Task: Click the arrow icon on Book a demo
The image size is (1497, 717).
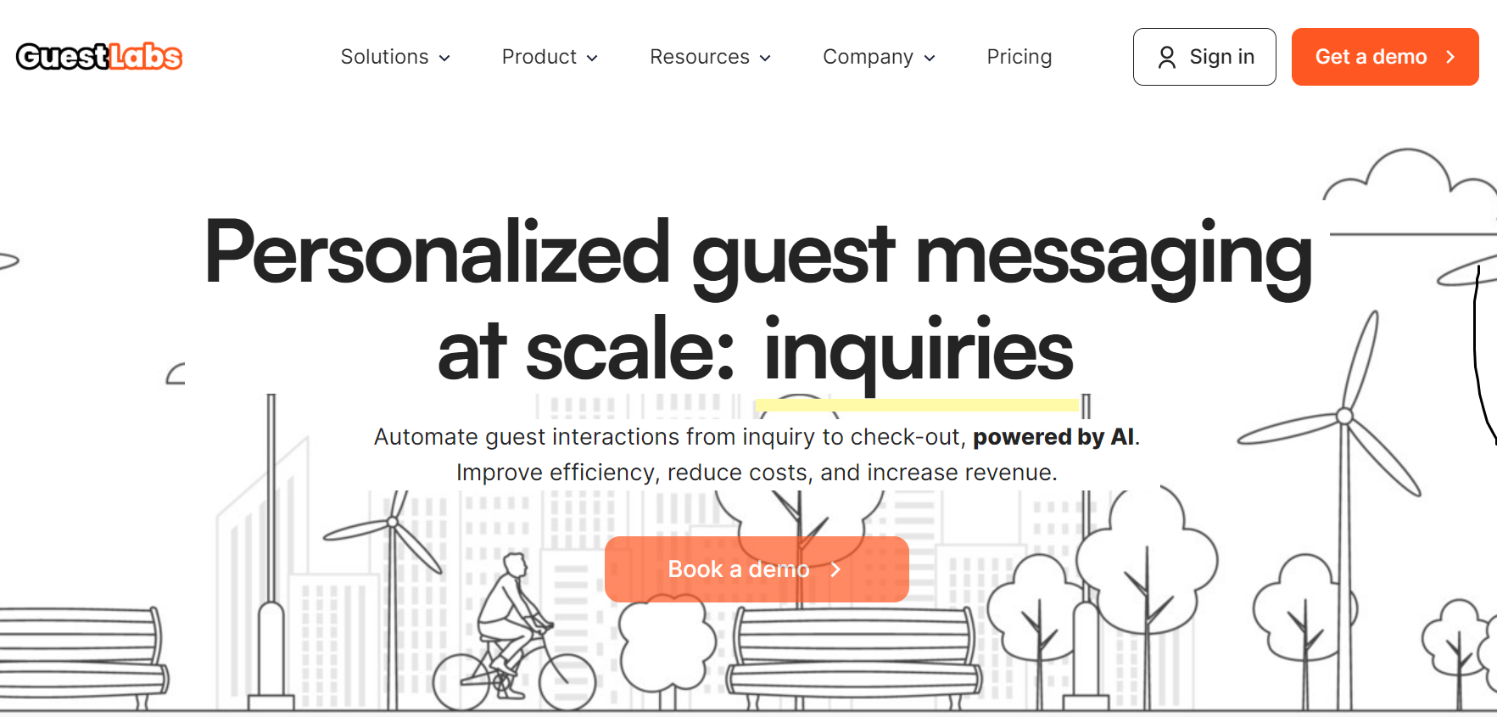Action: pyautogui.click(x=835, y=569)
